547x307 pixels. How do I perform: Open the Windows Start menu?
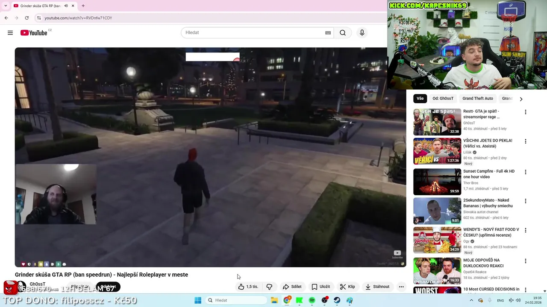pos(198,300)
